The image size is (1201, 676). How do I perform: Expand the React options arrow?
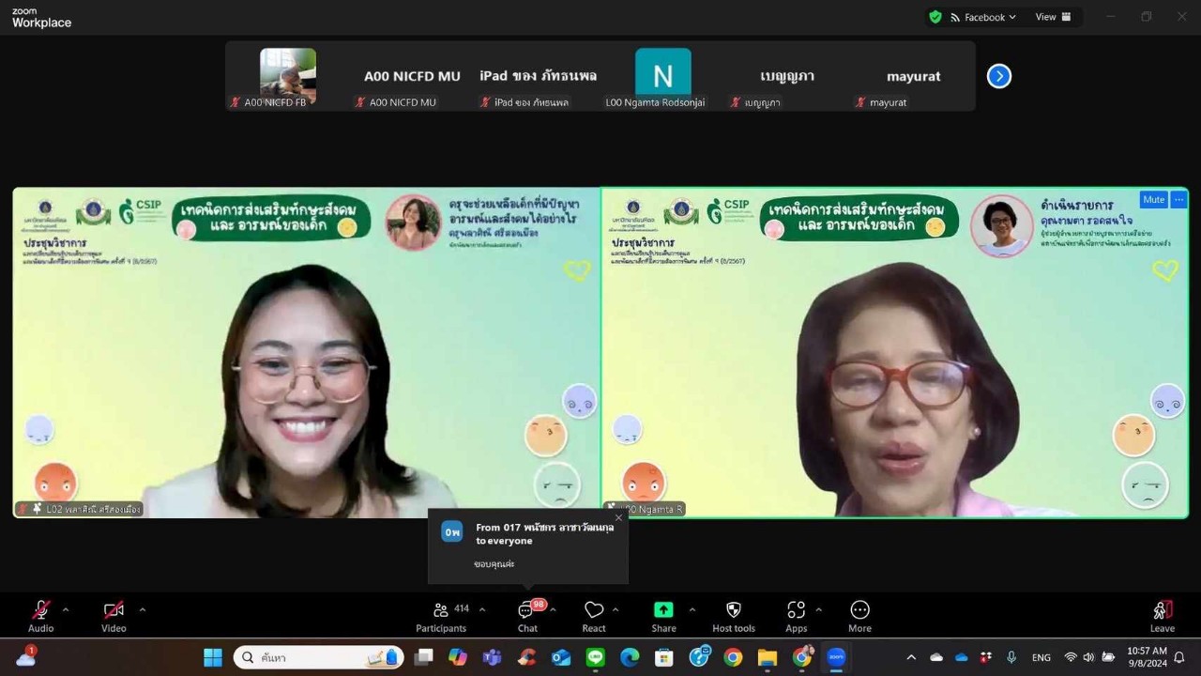pyautogui.click(x=616, y=610)
